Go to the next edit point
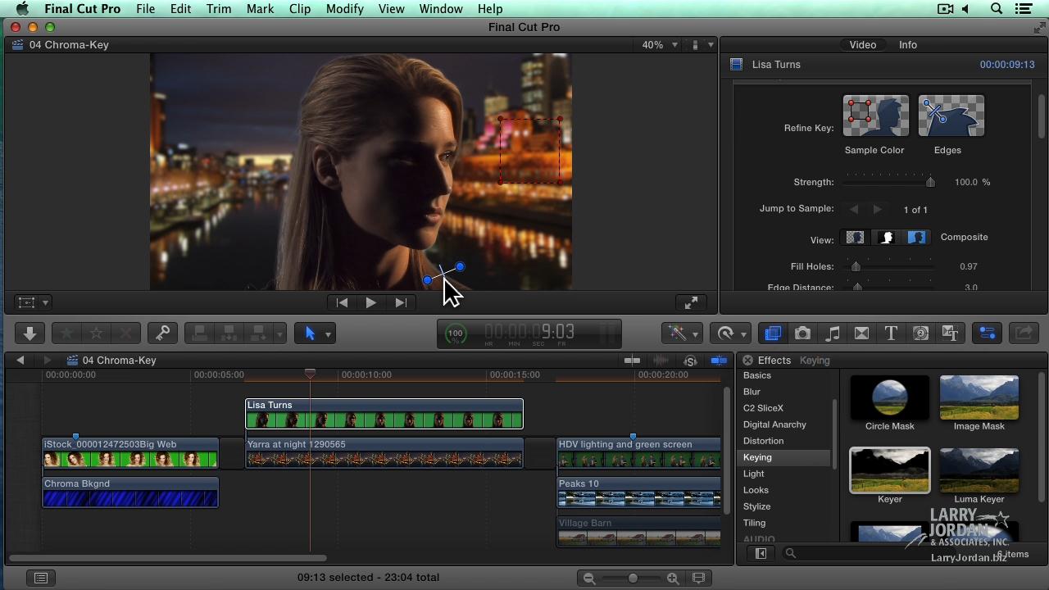 pos(401,302)
